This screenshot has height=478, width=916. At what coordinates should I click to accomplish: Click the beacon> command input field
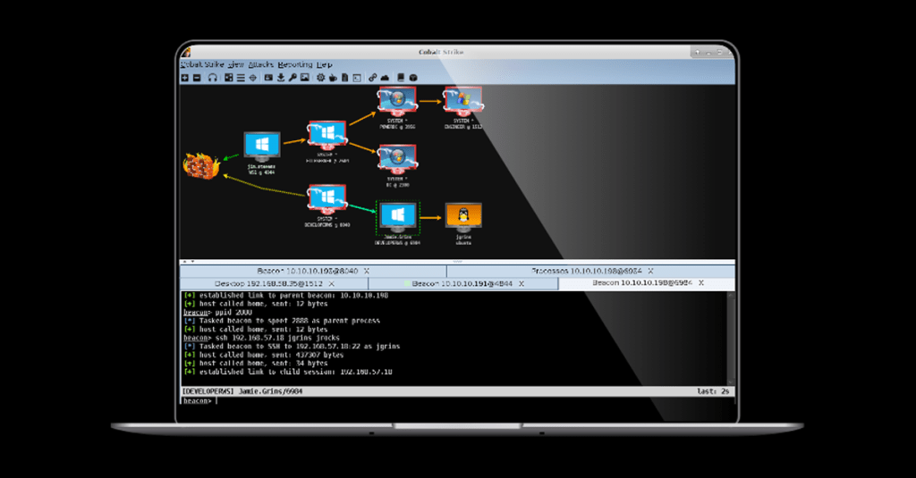[x=457, y=401]
